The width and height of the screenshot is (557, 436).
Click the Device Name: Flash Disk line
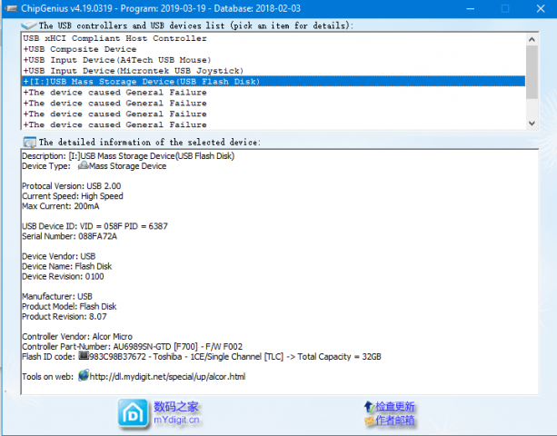pos(66,266)
